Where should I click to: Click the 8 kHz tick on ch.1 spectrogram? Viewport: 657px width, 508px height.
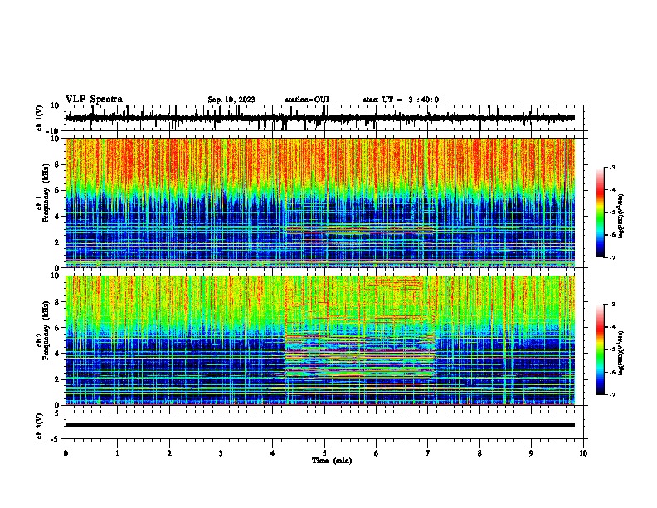57,164
